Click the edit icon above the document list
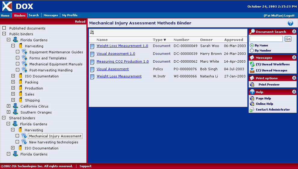 92,32
